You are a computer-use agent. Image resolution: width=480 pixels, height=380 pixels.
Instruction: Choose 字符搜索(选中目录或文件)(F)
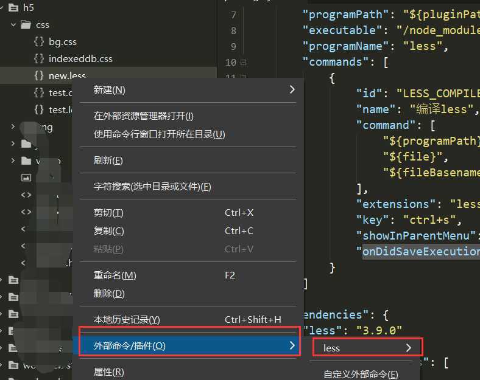pyautogui.click(x=188, y=186)
